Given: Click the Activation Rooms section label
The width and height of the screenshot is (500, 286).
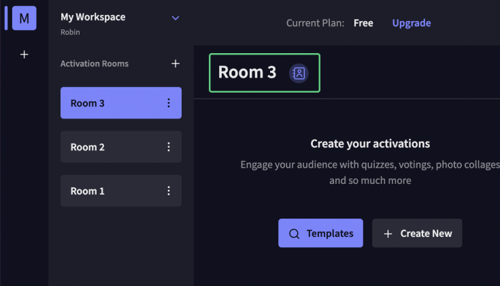Looking at the screenshot, I should pos(94,63).
